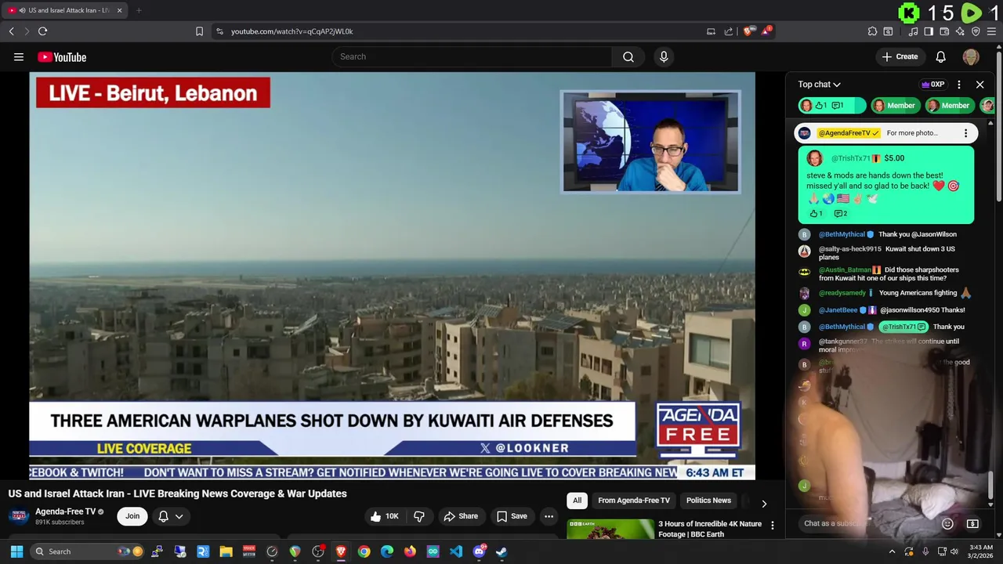This screenshot has height=564, width=1003.
Task: Expand channel notification chevron dropdown
Action: pos(179,516)
